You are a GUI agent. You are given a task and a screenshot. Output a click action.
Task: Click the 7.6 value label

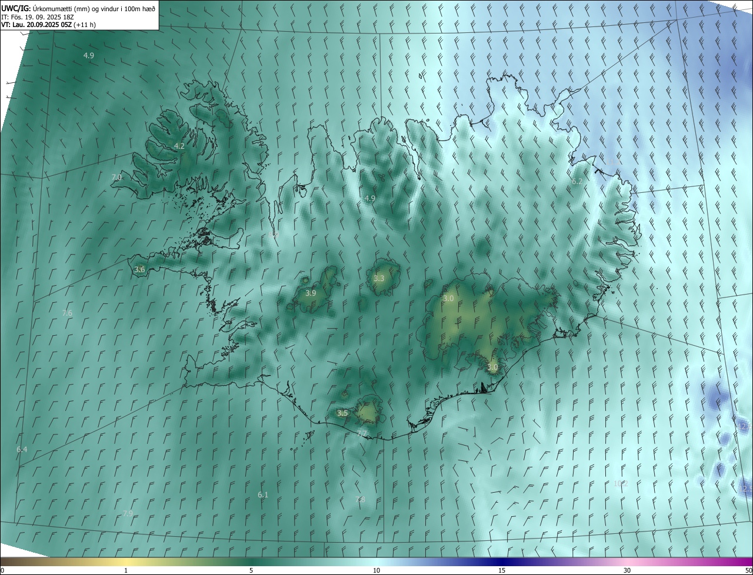click(67, 313)
